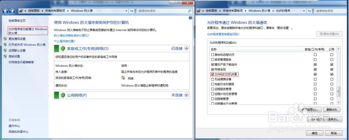
Task: Check the 远程服务管理 name checkbox
Action: 212,89
